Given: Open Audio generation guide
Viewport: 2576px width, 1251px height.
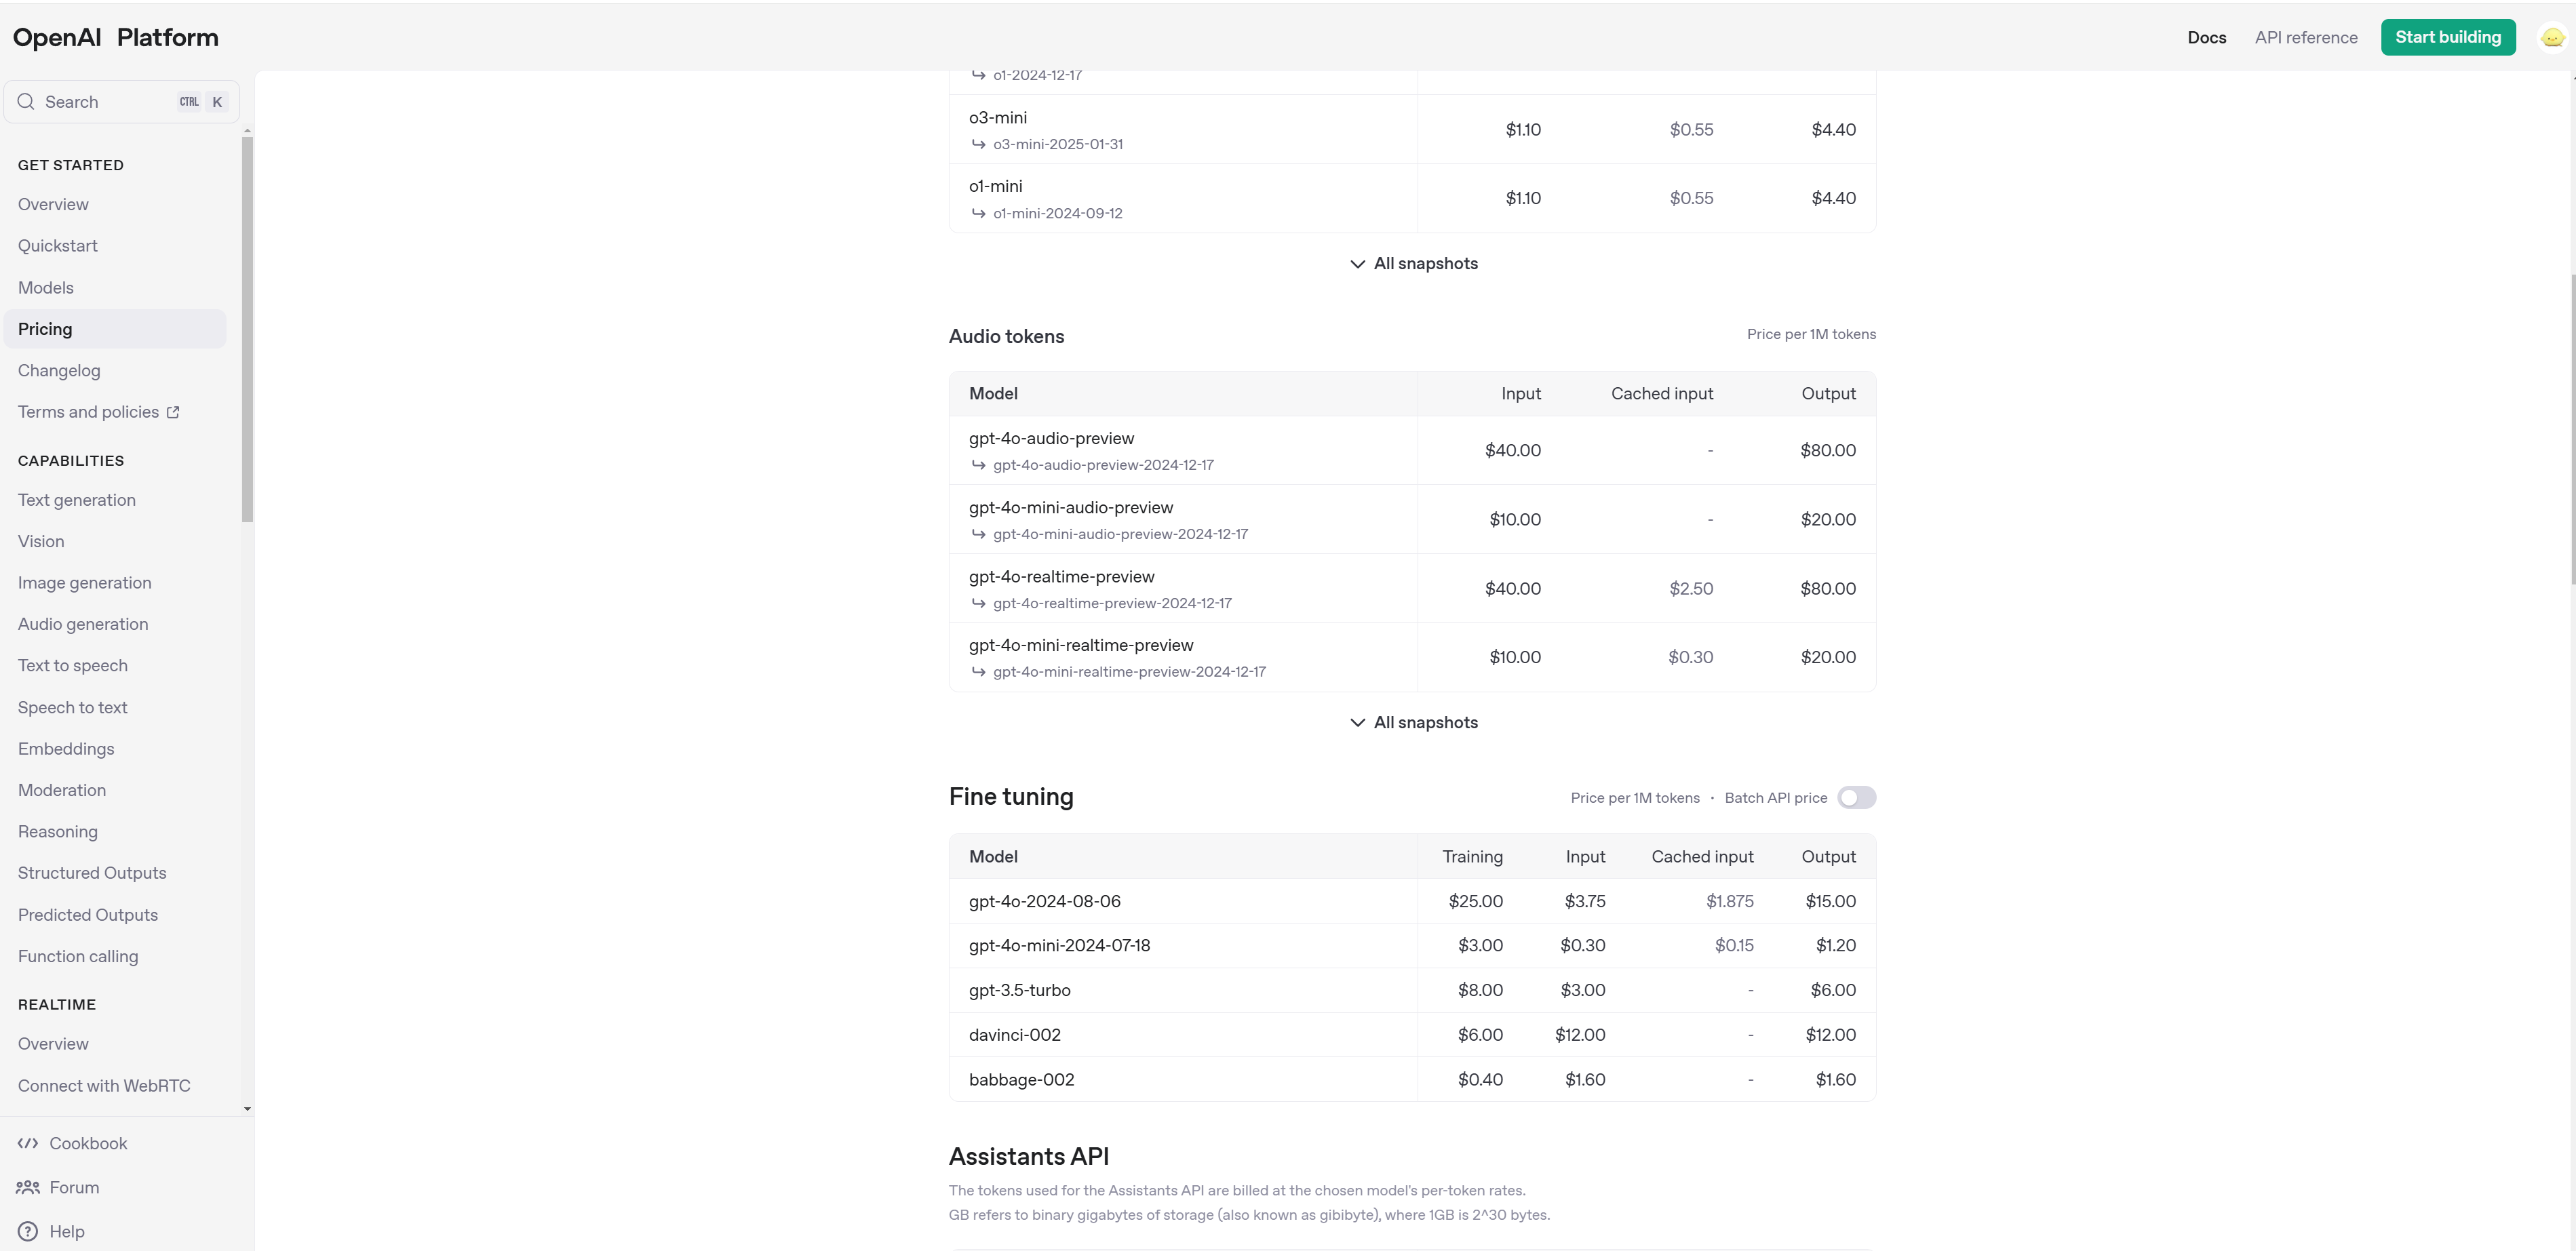Looking at the screenshot, I should click(83, 624).
